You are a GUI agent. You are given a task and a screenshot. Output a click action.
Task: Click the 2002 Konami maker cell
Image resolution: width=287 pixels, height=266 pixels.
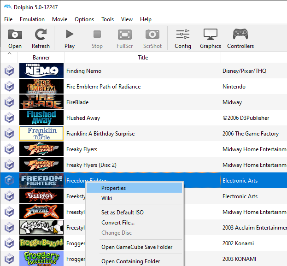pos(238,243)
